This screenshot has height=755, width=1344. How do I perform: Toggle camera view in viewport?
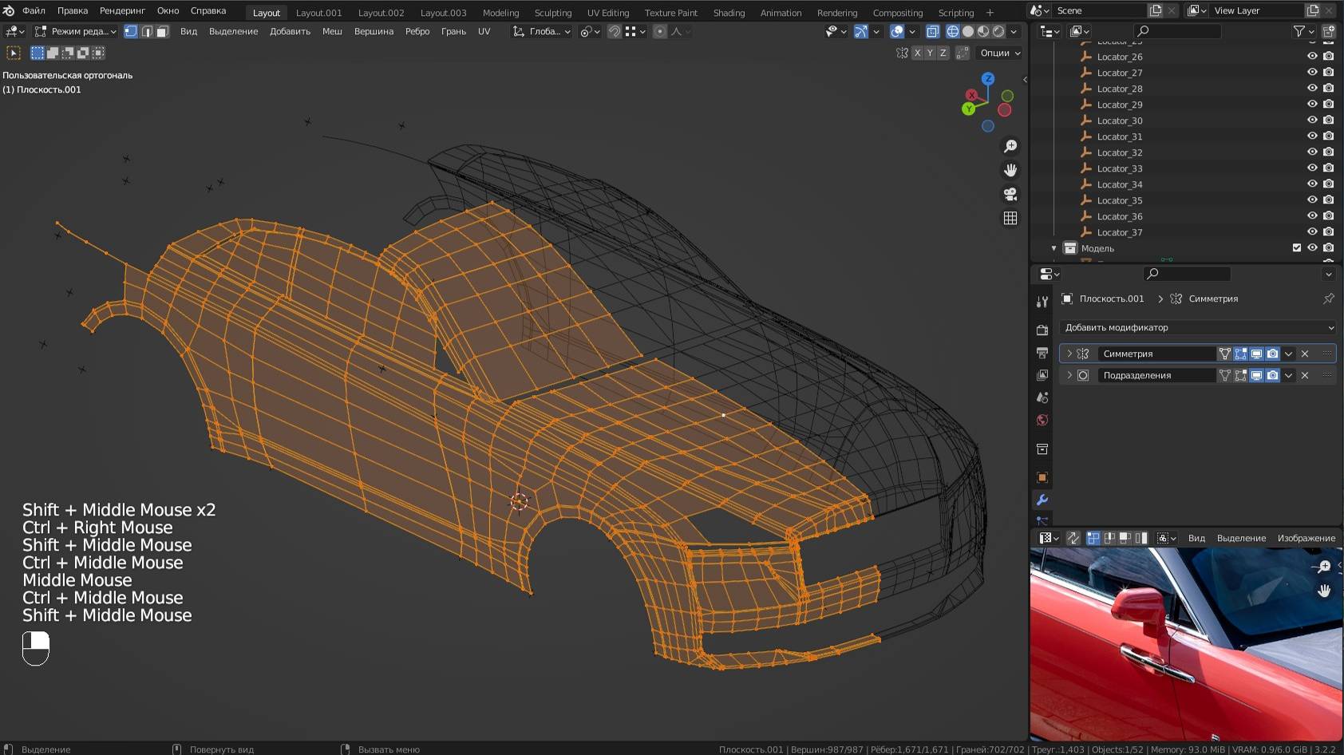[1010, 194]
